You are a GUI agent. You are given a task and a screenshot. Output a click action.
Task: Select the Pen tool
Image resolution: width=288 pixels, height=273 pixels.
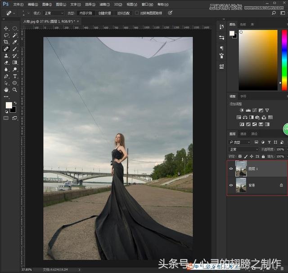pos(6,76)
